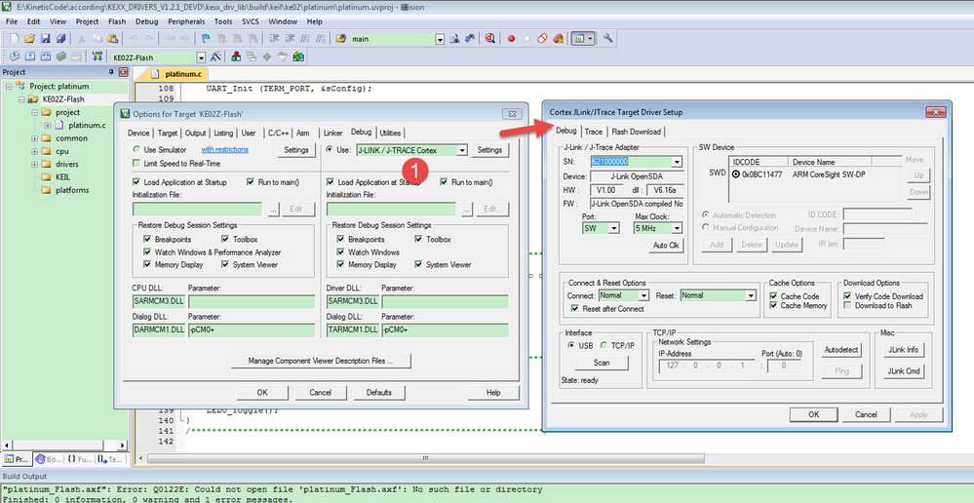The image size is (974, 503).
Task: Switch to Utilities tab in Options
Action: point(390,133)
